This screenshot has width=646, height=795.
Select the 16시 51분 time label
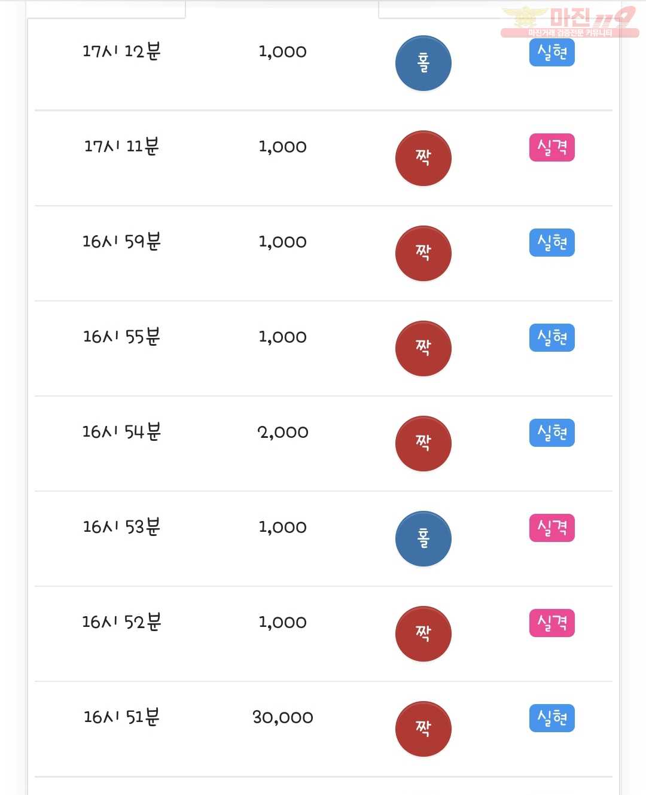point(121,716)
